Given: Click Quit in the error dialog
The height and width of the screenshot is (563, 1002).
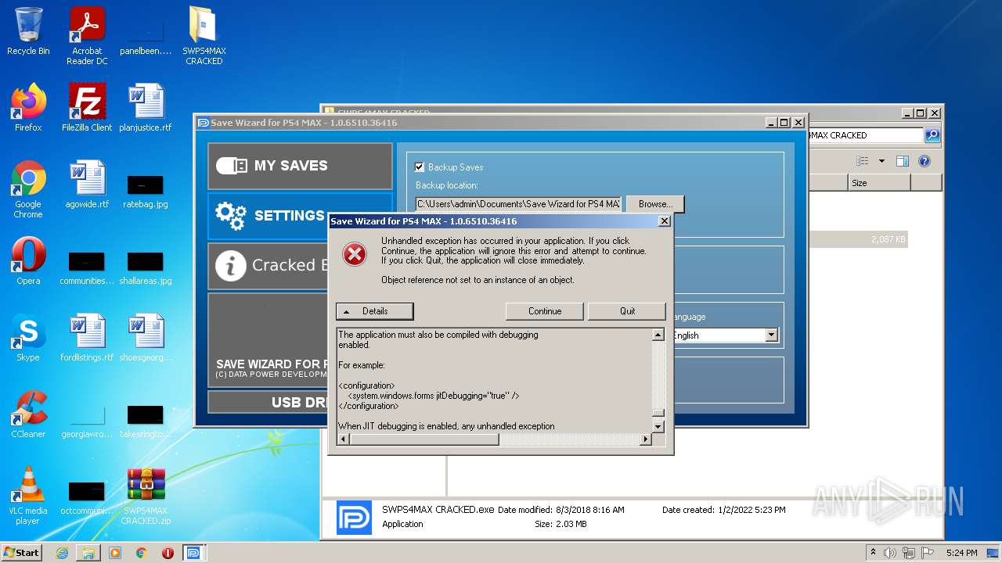Looking at the screenshot, I should (627, 311).
